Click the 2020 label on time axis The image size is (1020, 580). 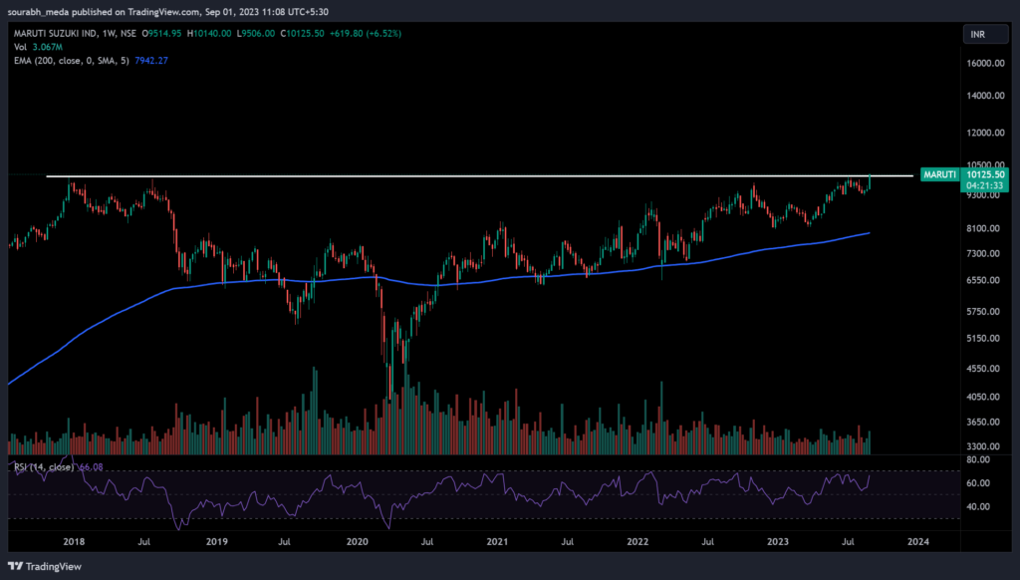click(x=358, y=541)
